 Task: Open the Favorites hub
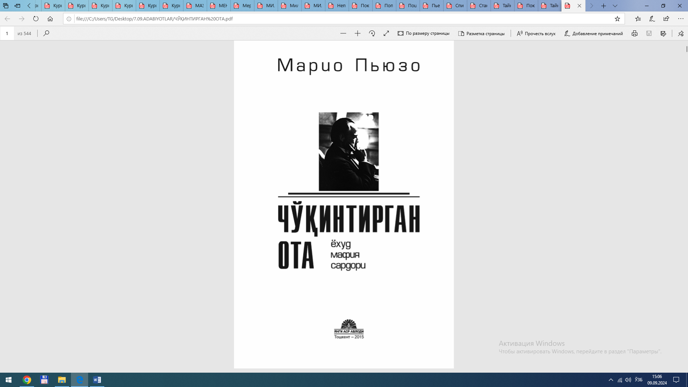pos(638,19)
